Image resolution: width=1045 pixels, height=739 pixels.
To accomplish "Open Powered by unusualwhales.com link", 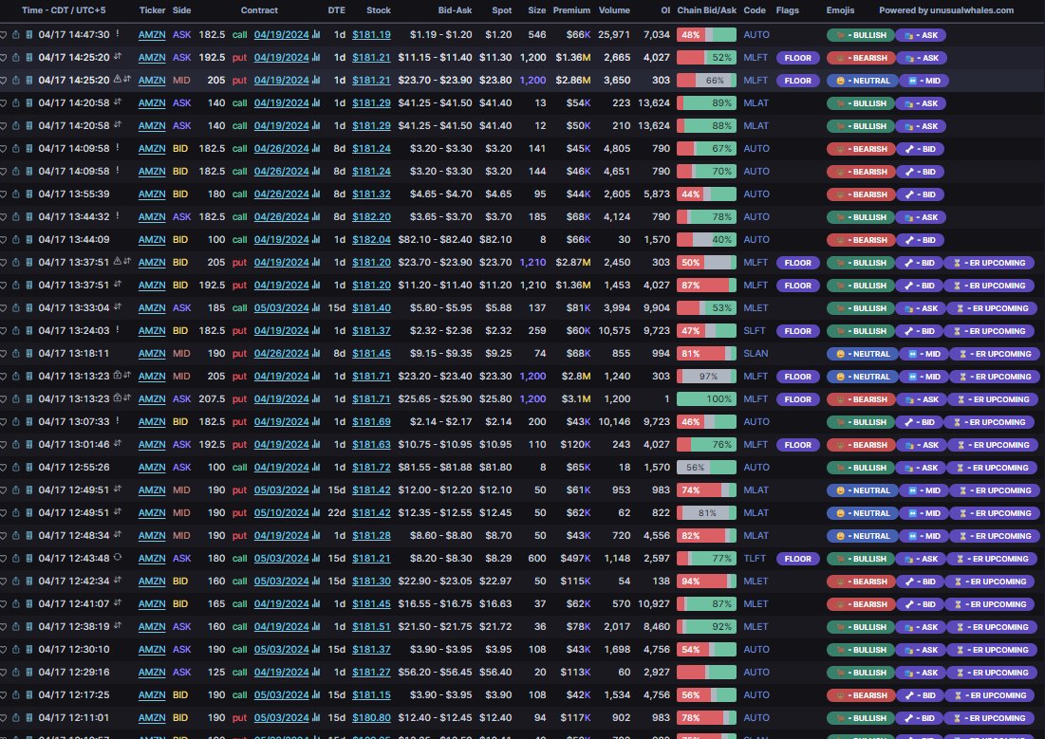I will tap(945, 10).
